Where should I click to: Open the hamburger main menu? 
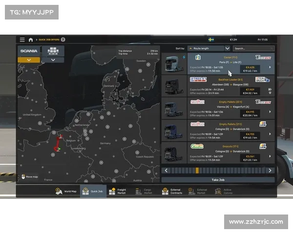point(22,39)
